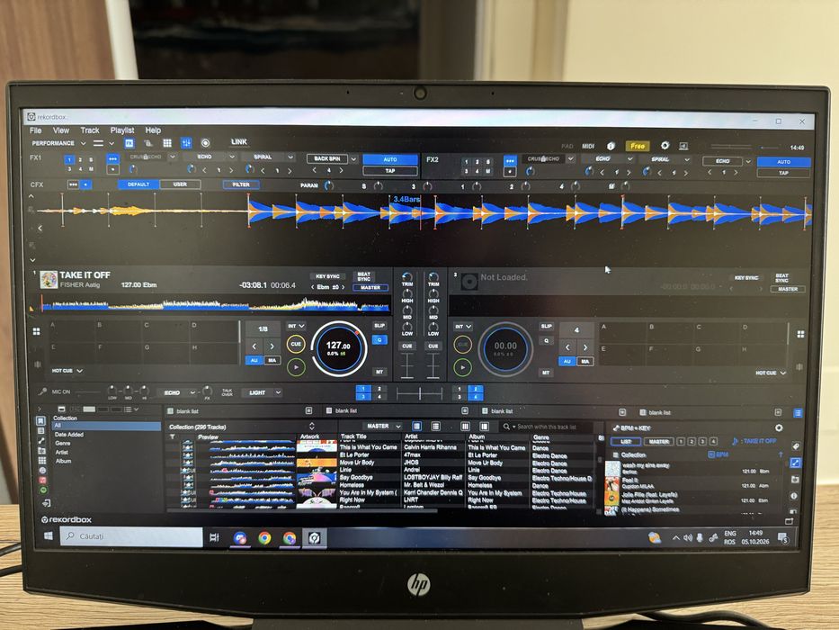Viewport: 839px width, 630px height.
Task: Open the Playlist menu
Action: 122,130
